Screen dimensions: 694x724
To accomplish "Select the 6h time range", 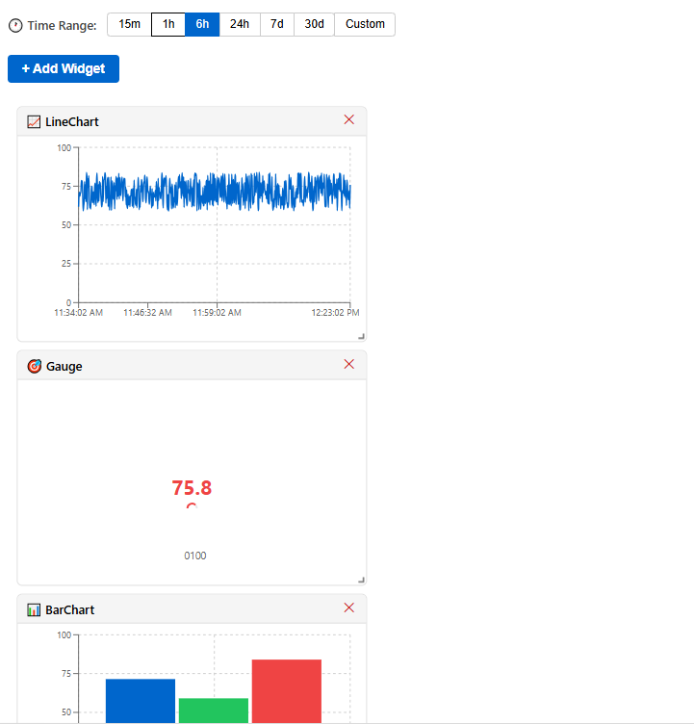I will [x=202, y=24].
